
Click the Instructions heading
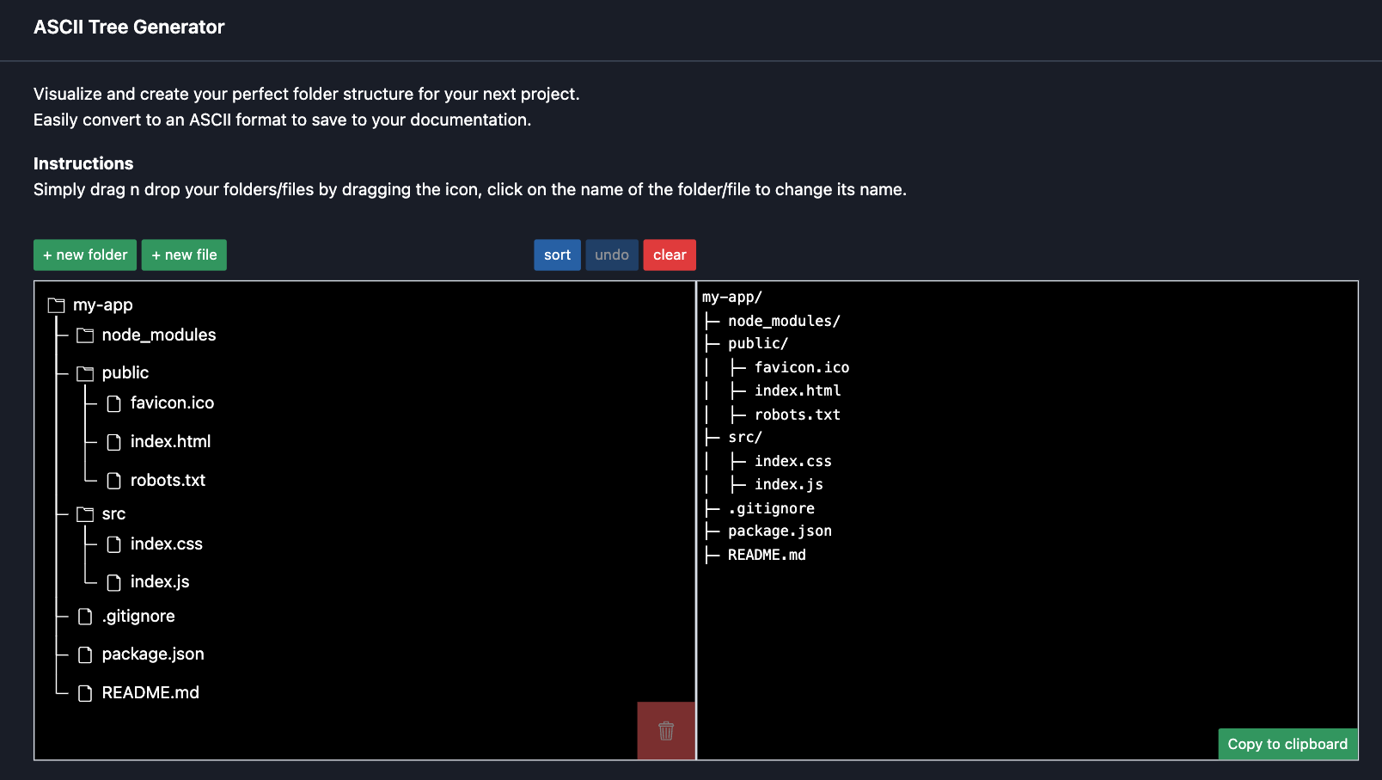pyautogui.click(x=83, y=163)
